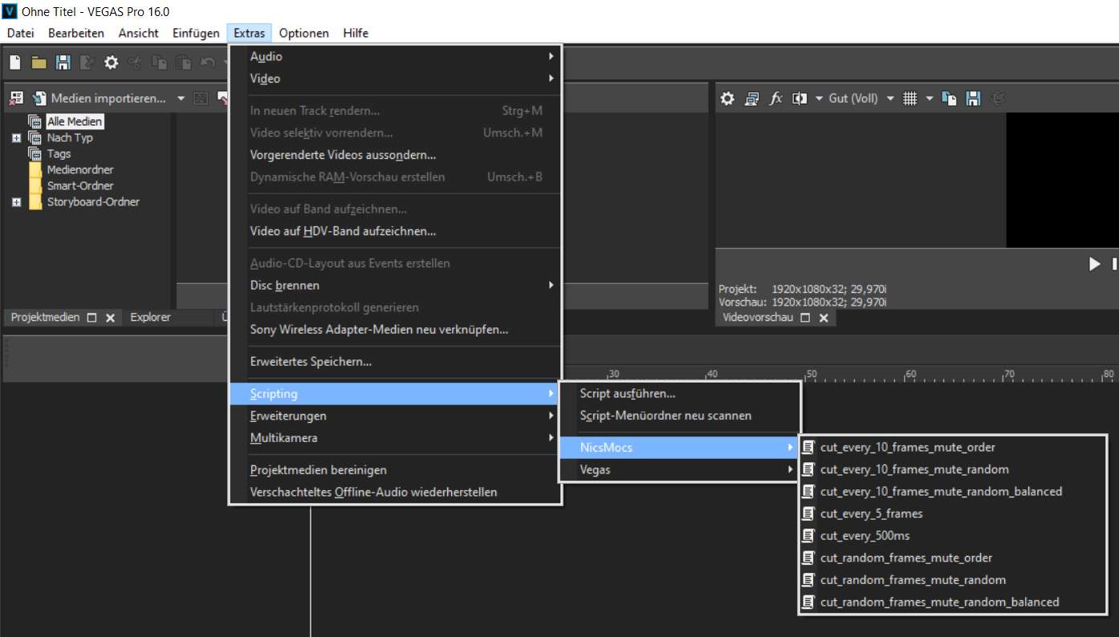Open overlays grid dropdown arrow

[929, 99]
